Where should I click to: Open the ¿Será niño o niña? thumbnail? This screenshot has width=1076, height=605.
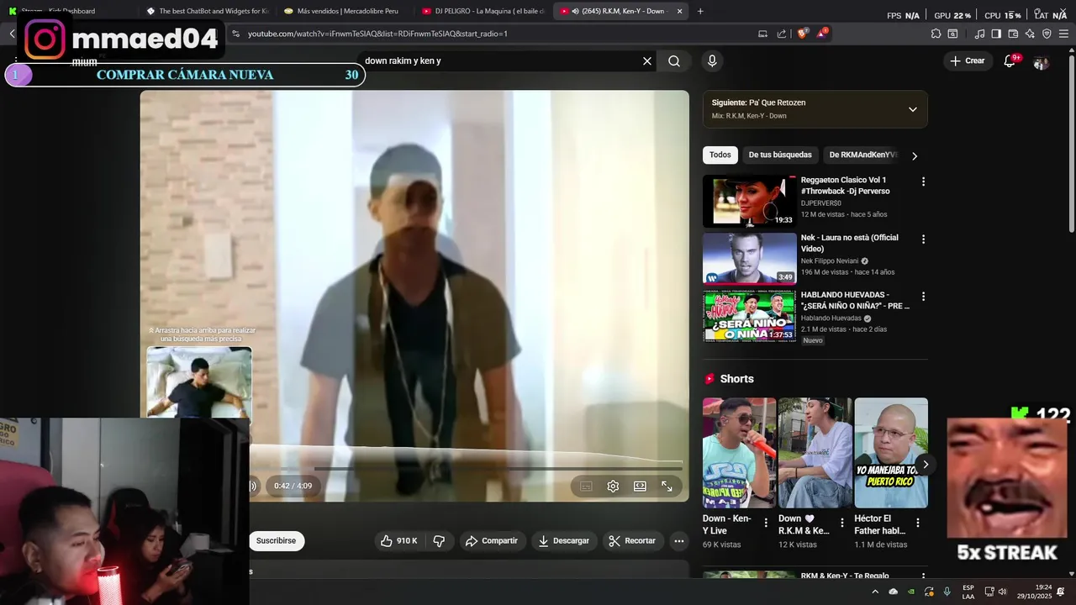pos(749,316)
